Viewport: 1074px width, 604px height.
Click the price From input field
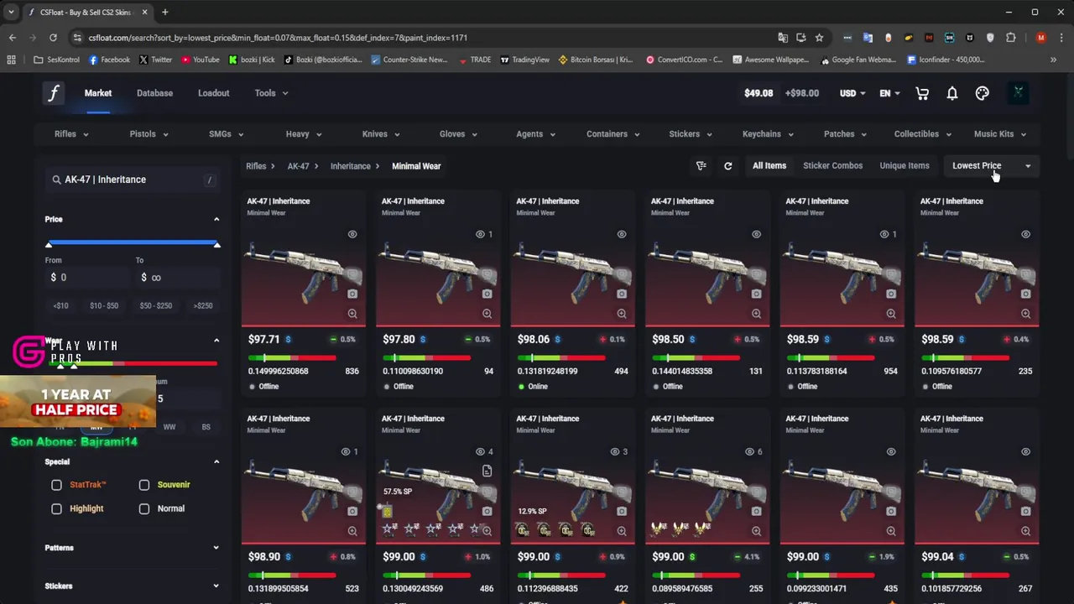88,278
